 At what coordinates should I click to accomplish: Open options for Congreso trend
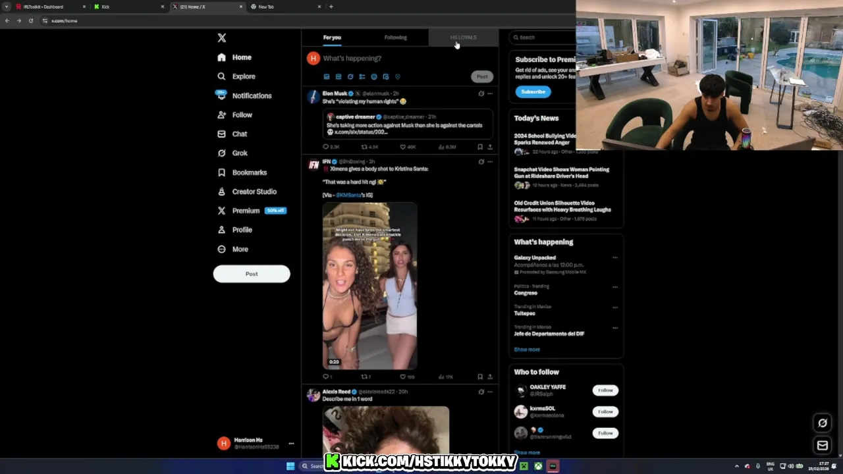point(615,287)
